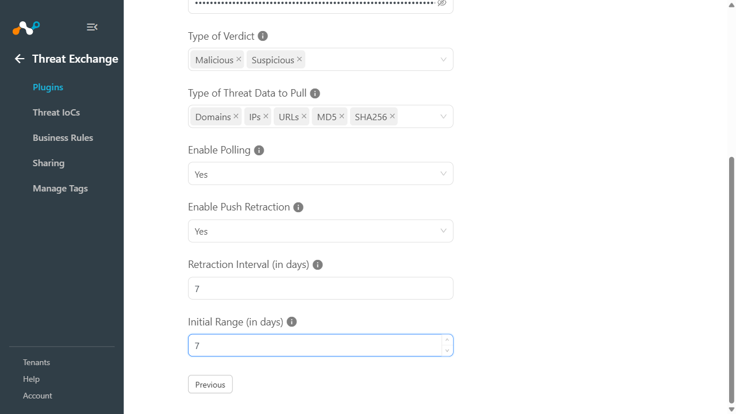The height and width of the screenshot is (414, 736).
Task: Click info icon beside Initial Range
Action: coord(292,322)
